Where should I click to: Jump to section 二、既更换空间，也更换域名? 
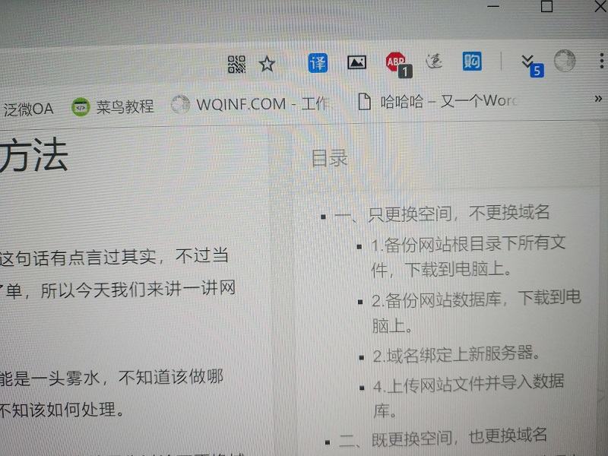[x=442, y=437]
